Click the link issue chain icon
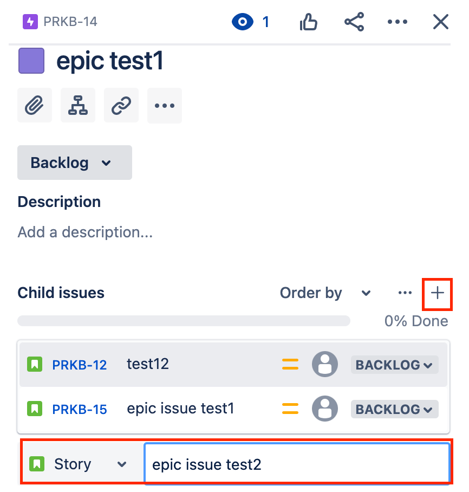The image size is (469, 492). (121, 106)
